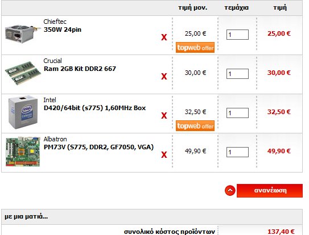The width and height of the screenshot is (309, 235).
Task: Click the τεμάχια column header
Action: pos(237,8)
